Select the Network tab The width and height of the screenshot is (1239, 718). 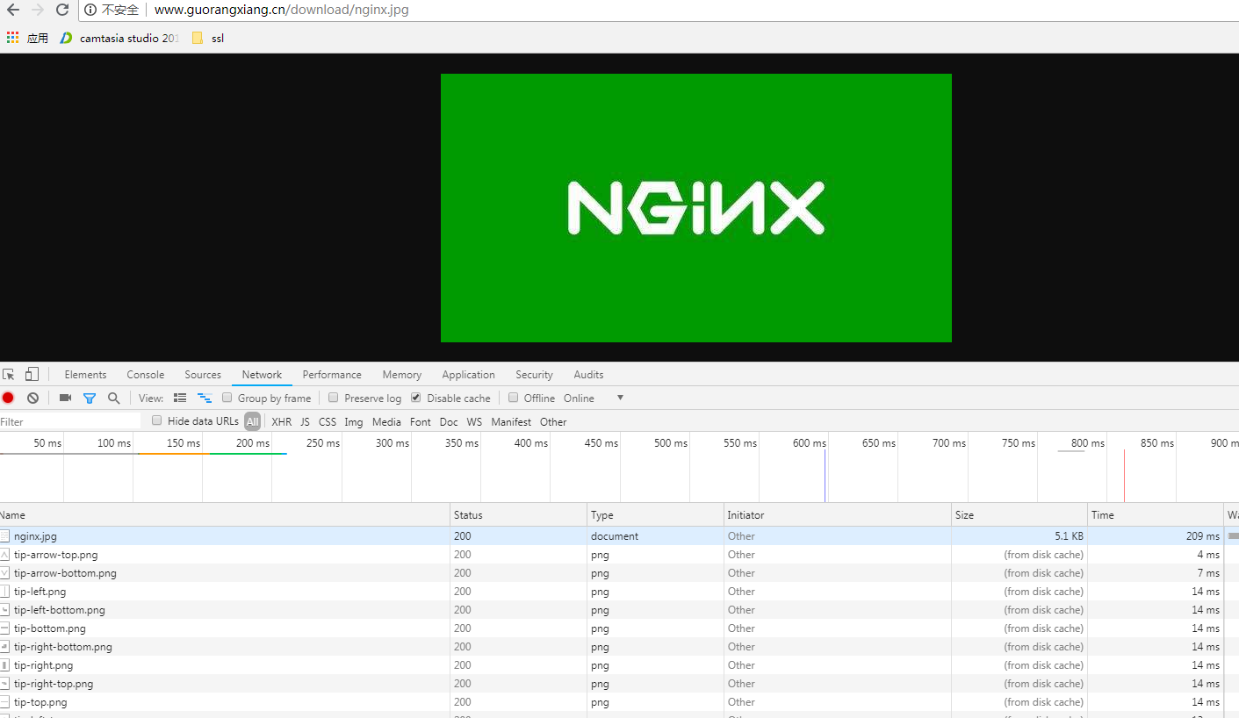[x=263, y=375]
